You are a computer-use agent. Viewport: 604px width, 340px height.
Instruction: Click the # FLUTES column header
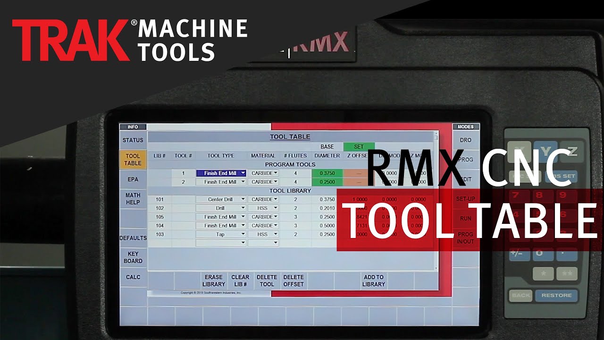click(x=295, y=155)
